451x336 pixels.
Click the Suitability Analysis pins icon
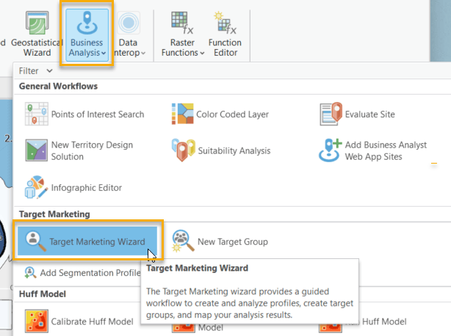tap(183, 150)
